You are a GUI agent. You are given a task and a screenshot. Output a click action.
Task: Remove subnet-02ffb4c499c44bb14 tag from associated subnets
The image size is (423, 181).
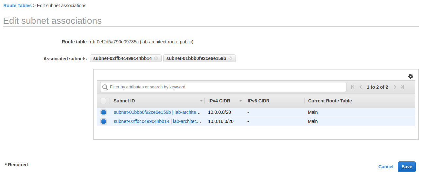156,59
